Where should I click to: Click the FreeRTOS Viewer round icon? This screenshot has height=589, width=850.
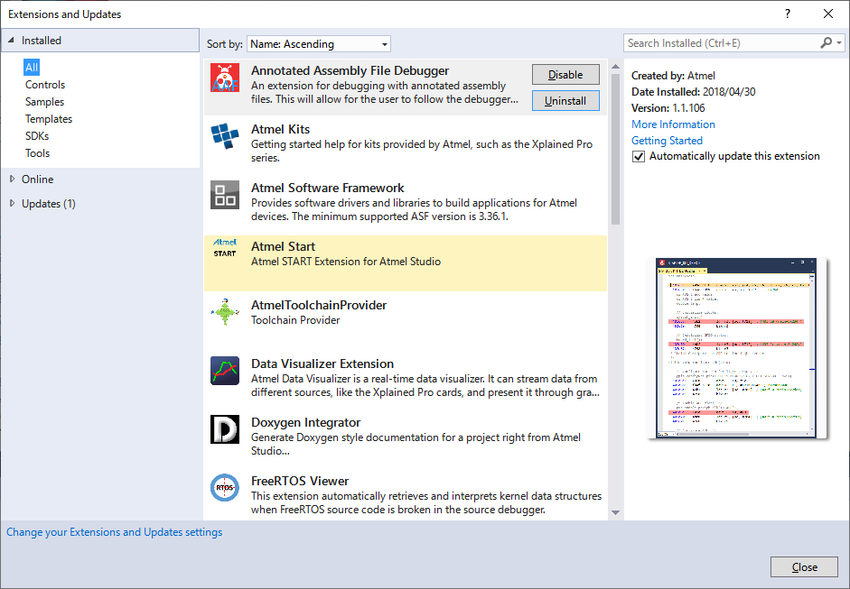225,488
